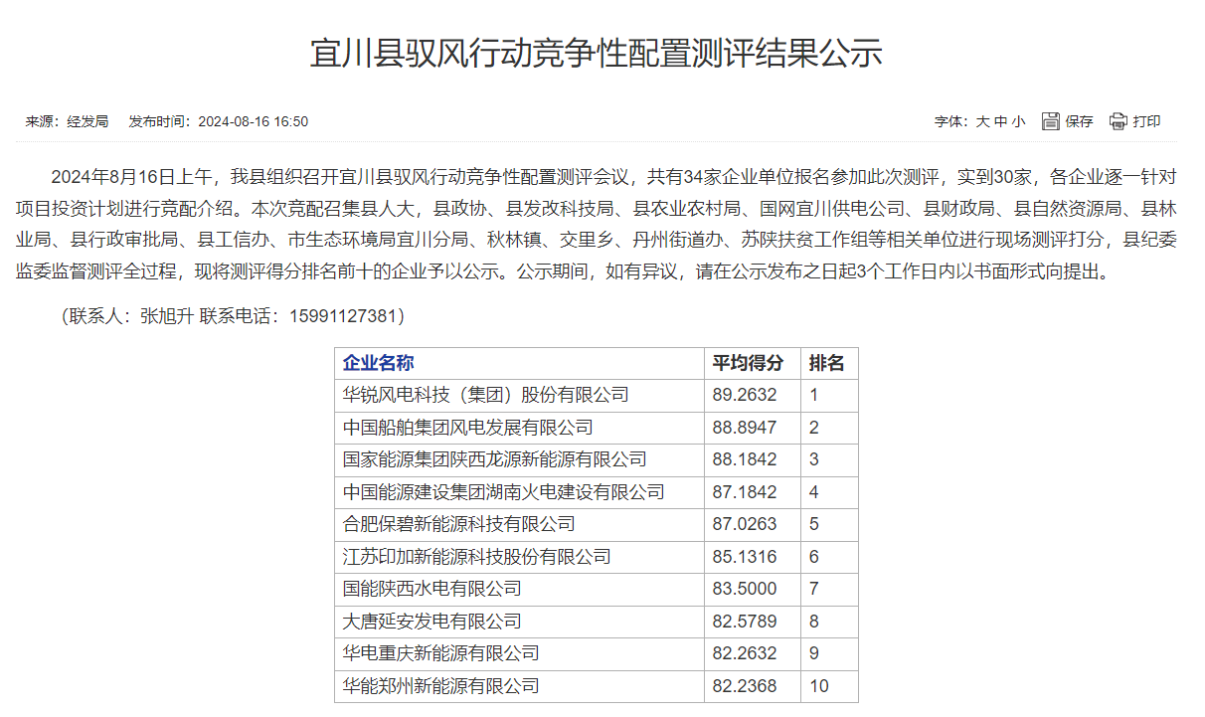Click the score 88.8947
This screenshot has height=717, width=1205.
[x=745, y=428]
